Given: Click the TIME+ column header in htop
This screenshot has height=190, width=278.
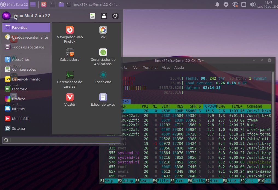Looking at the screenshot, I should pyautogui.click(x=237, y=106).
